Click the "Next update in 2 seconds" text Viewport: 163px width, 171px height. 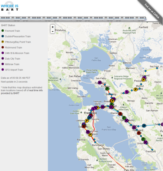pyautogui.click(x=14, y=82)
